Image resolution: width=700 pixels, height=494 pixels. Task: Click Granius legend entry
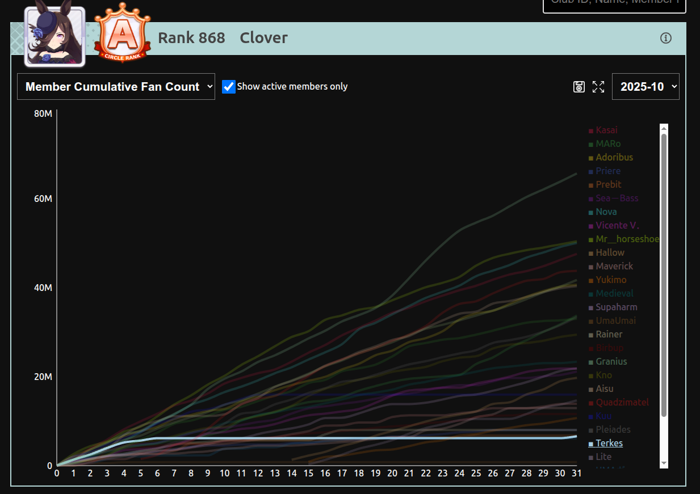pos(607,361)
